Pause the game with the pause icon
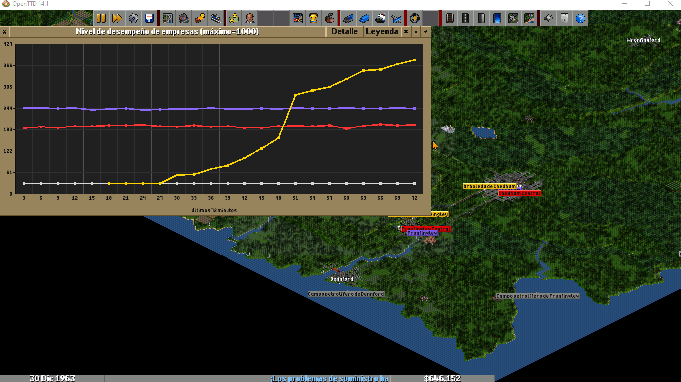This screenshot has width=681, height=382. click(101, 19)
